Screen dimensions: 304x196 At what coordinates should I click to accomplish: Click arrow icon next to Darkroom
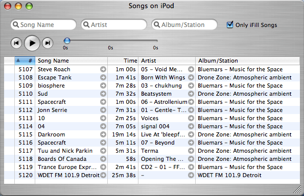(x=103, y=134)
